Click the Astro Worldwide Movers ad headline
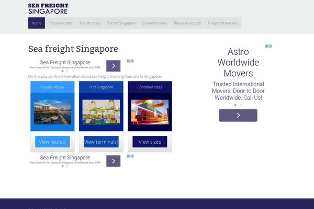 coord(238,62)
